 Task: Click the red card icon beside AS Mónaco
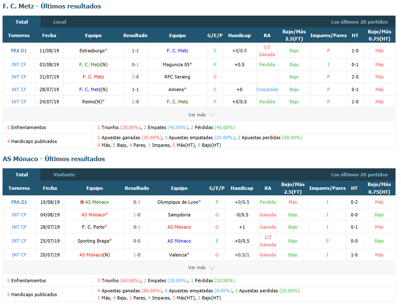82,202
